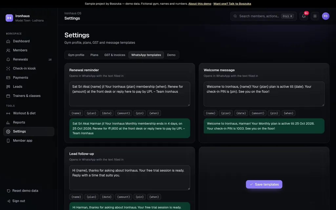
Task: Insert {when} chip in Renewal reminder
Action: pos(154,113)
